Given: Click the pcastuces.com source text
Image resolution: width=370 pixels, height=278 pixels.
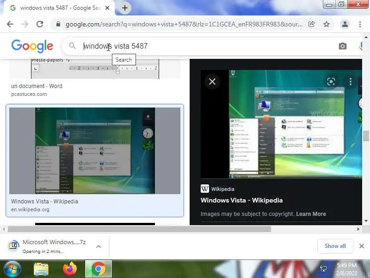Looking at the screenshot, I should (29, 94).
